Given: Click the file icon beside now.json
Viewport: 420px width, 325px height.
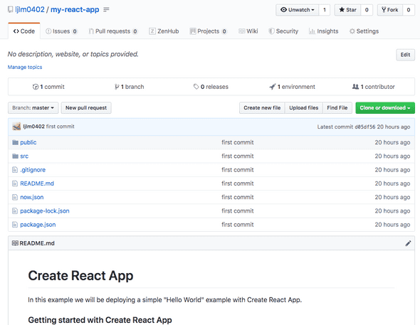Looking at the screenshot, I should (15, 197).
